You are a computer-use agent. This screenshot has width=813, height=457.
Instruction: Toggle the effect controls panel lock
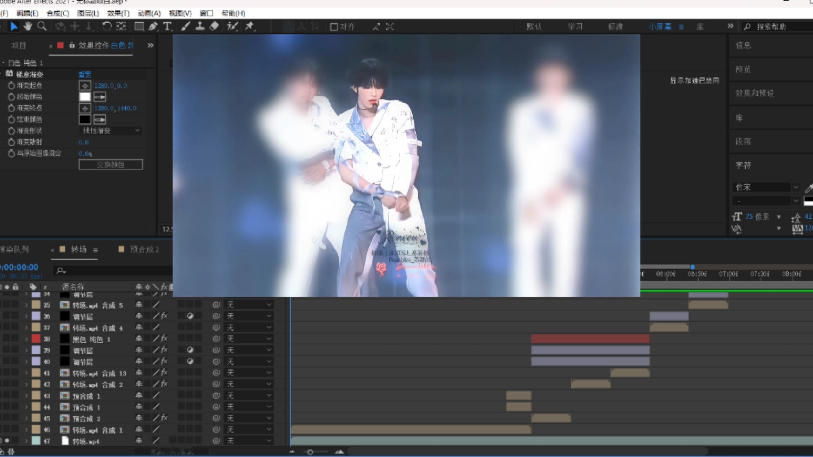(x=72, y=45)
